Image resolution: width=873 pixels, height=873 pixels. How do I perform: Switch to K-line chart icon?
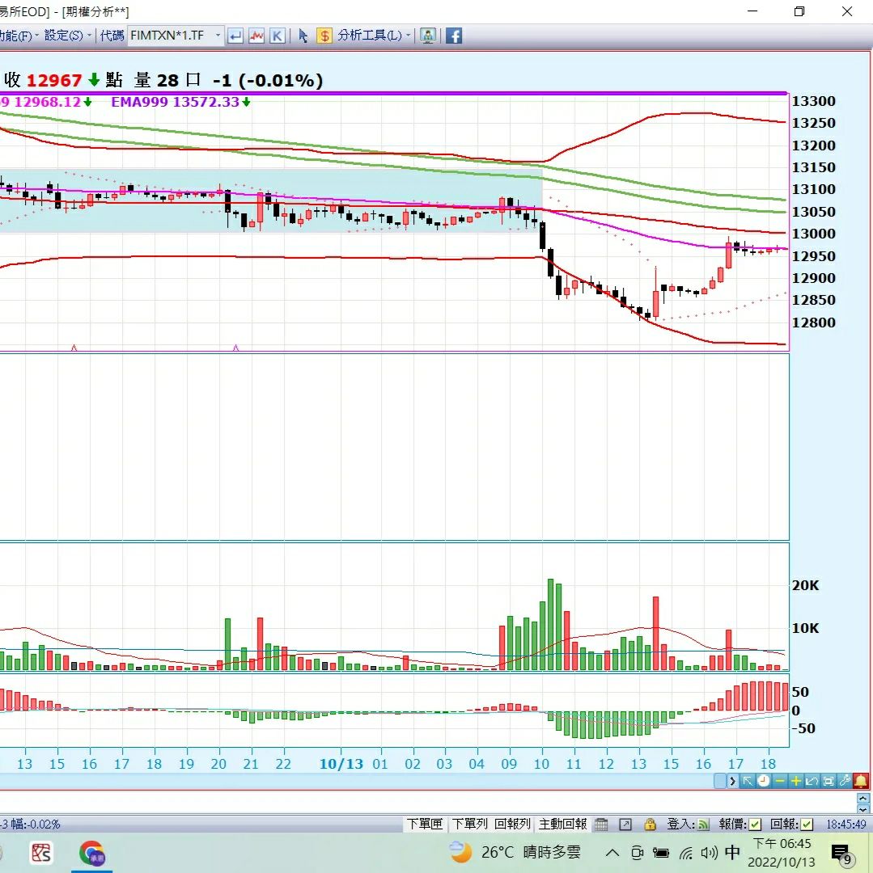coord(277,36)
